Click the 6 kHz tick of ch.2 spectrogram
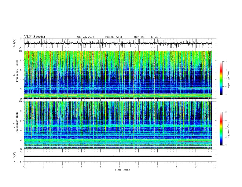 21,121
